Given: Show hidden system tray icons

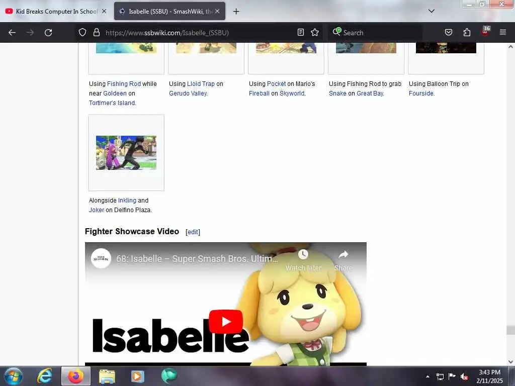Looking at the screenshot, I should tap(427, 377).
